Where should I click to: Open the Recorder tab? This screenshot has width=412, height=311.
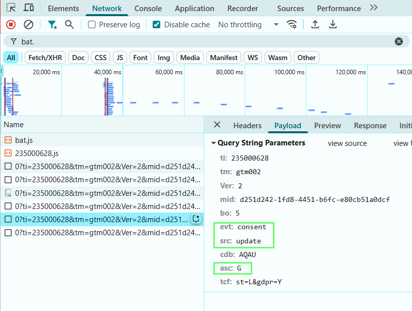(x=243, y=9)
